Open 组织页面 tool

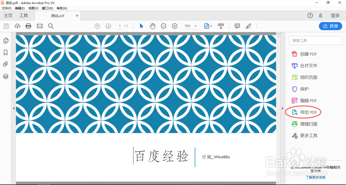[x=304, y=77]
